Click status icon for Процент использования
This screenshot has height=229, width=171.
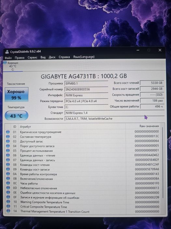click(8, 150)
